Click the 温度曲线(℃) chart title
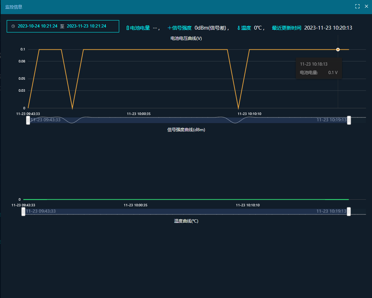 (x=186, y=221)
